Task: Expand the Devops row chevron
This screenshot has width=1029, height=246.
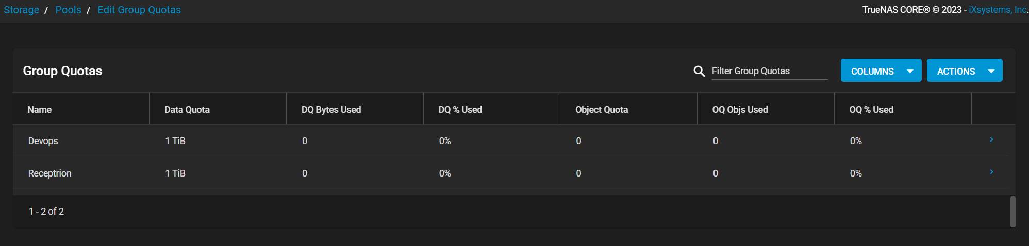Action: pos(991,139)
